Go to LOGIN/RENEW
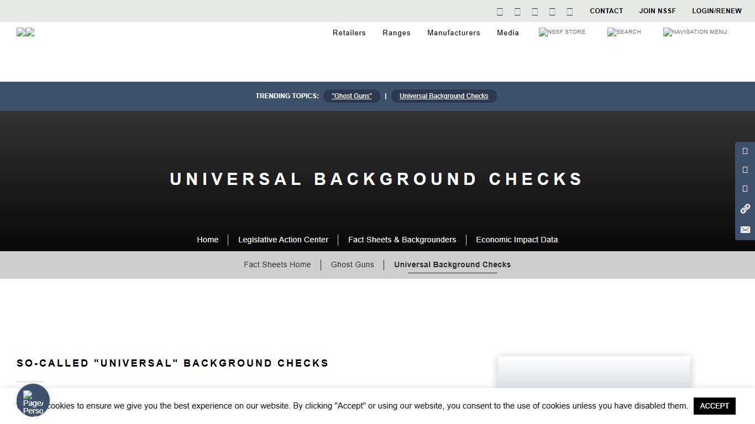The height and width of the screenshot is (424, 755). click(717, 11)
